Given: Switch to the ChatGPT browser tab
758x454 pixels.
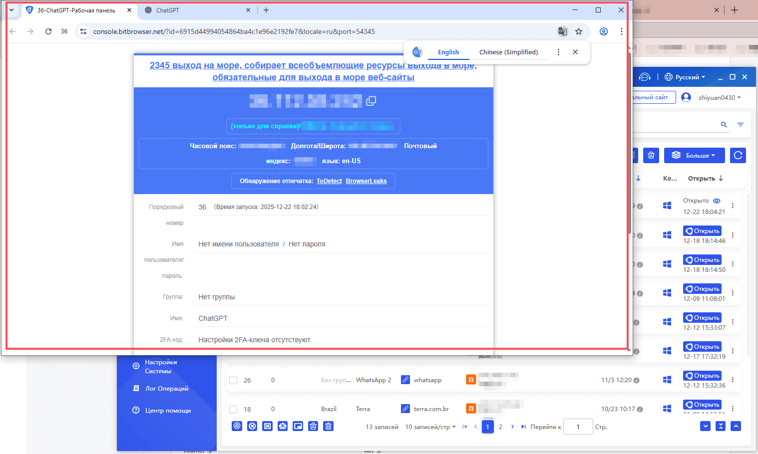Looking at the screenshot, I should coord(197,10).
